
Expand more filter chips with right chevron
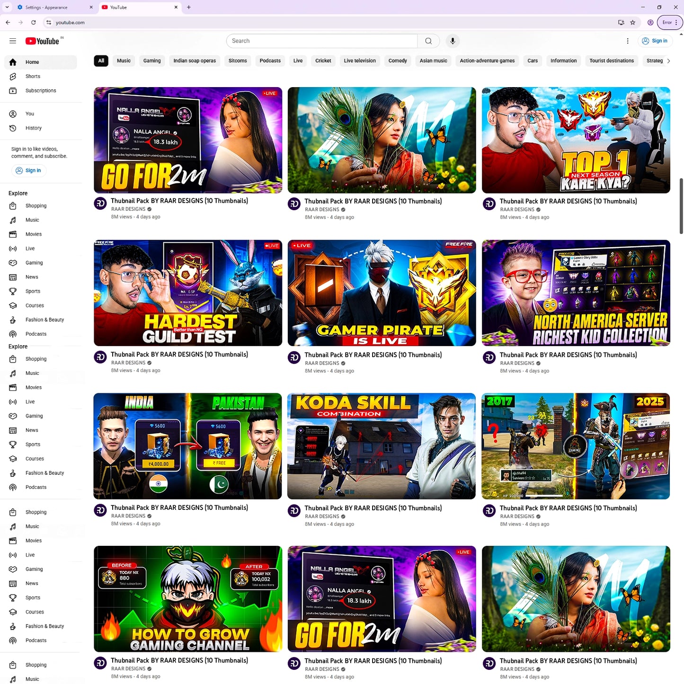click(x=669, y=61)
